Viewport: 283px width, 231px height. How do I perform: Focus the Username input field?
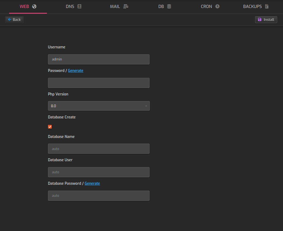click(99, 59)
